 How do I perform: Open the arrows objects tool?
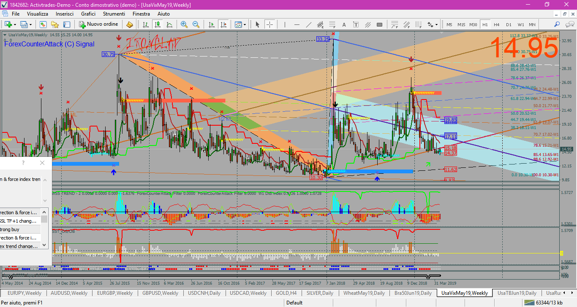coord(430,24)
